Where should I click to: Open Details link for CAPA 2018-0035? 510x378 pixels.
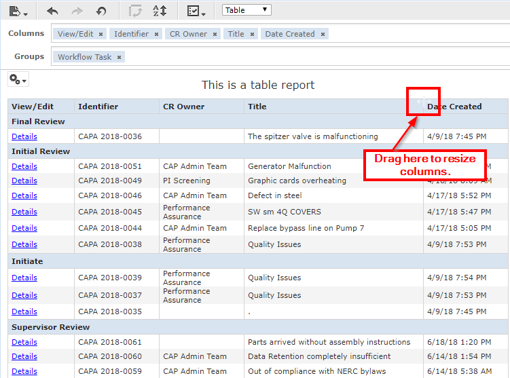pos(24,311)
